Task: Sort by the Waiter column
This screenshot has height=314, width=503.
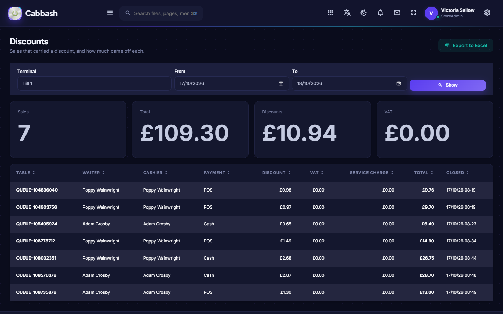Action: 94,173
